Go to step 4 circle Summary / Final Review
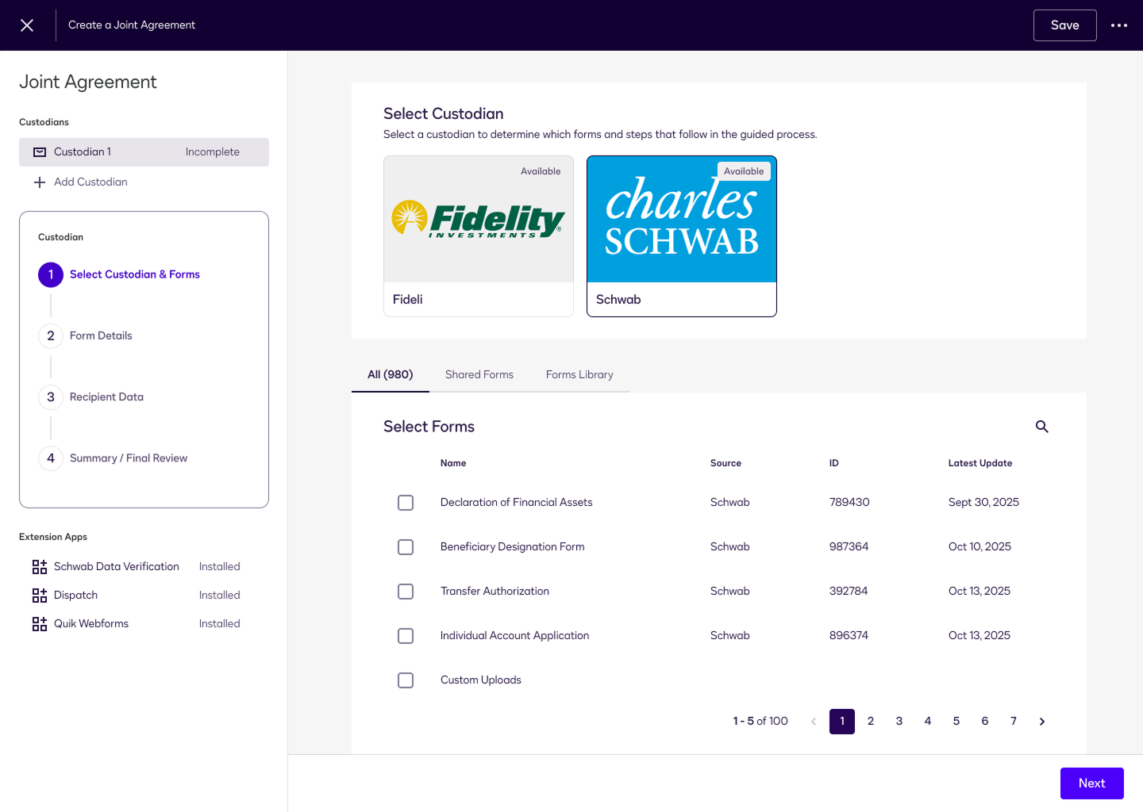This screenshot has height=812, width=1143. point(51,458)
